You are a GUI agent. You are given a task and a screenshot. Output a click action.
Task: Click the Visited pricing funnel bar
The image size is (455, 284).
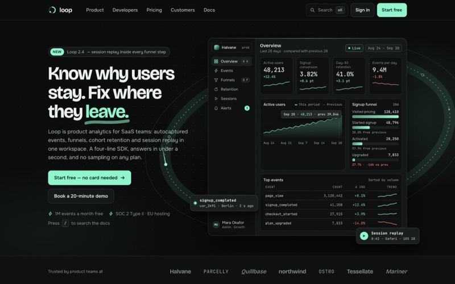pyautogui.click(x=375, y=117)
